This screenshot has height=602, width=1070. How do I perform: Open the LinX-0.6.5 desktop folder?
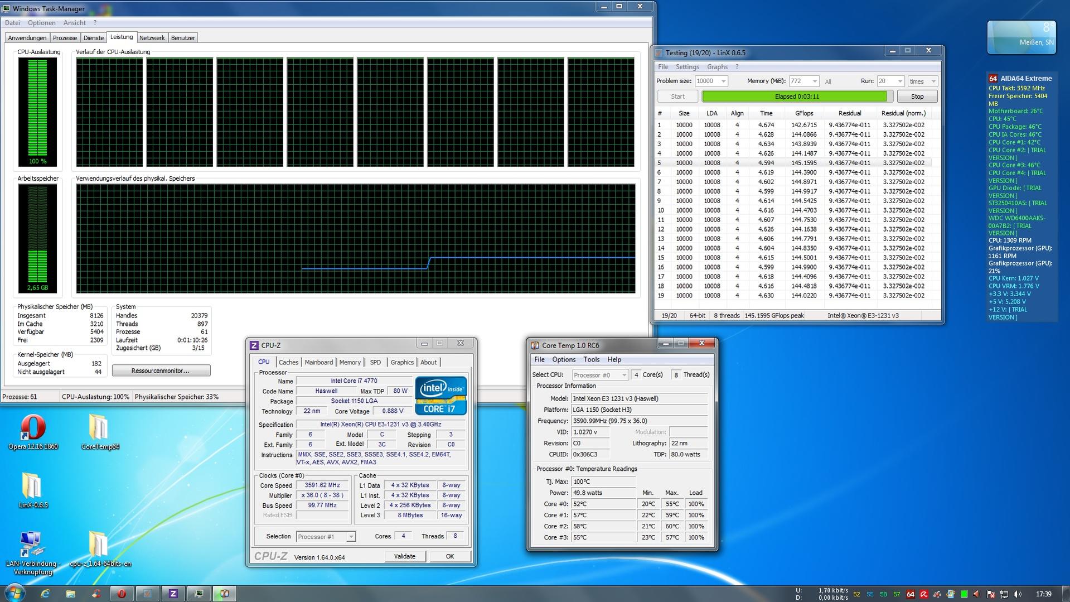point(33,490)
